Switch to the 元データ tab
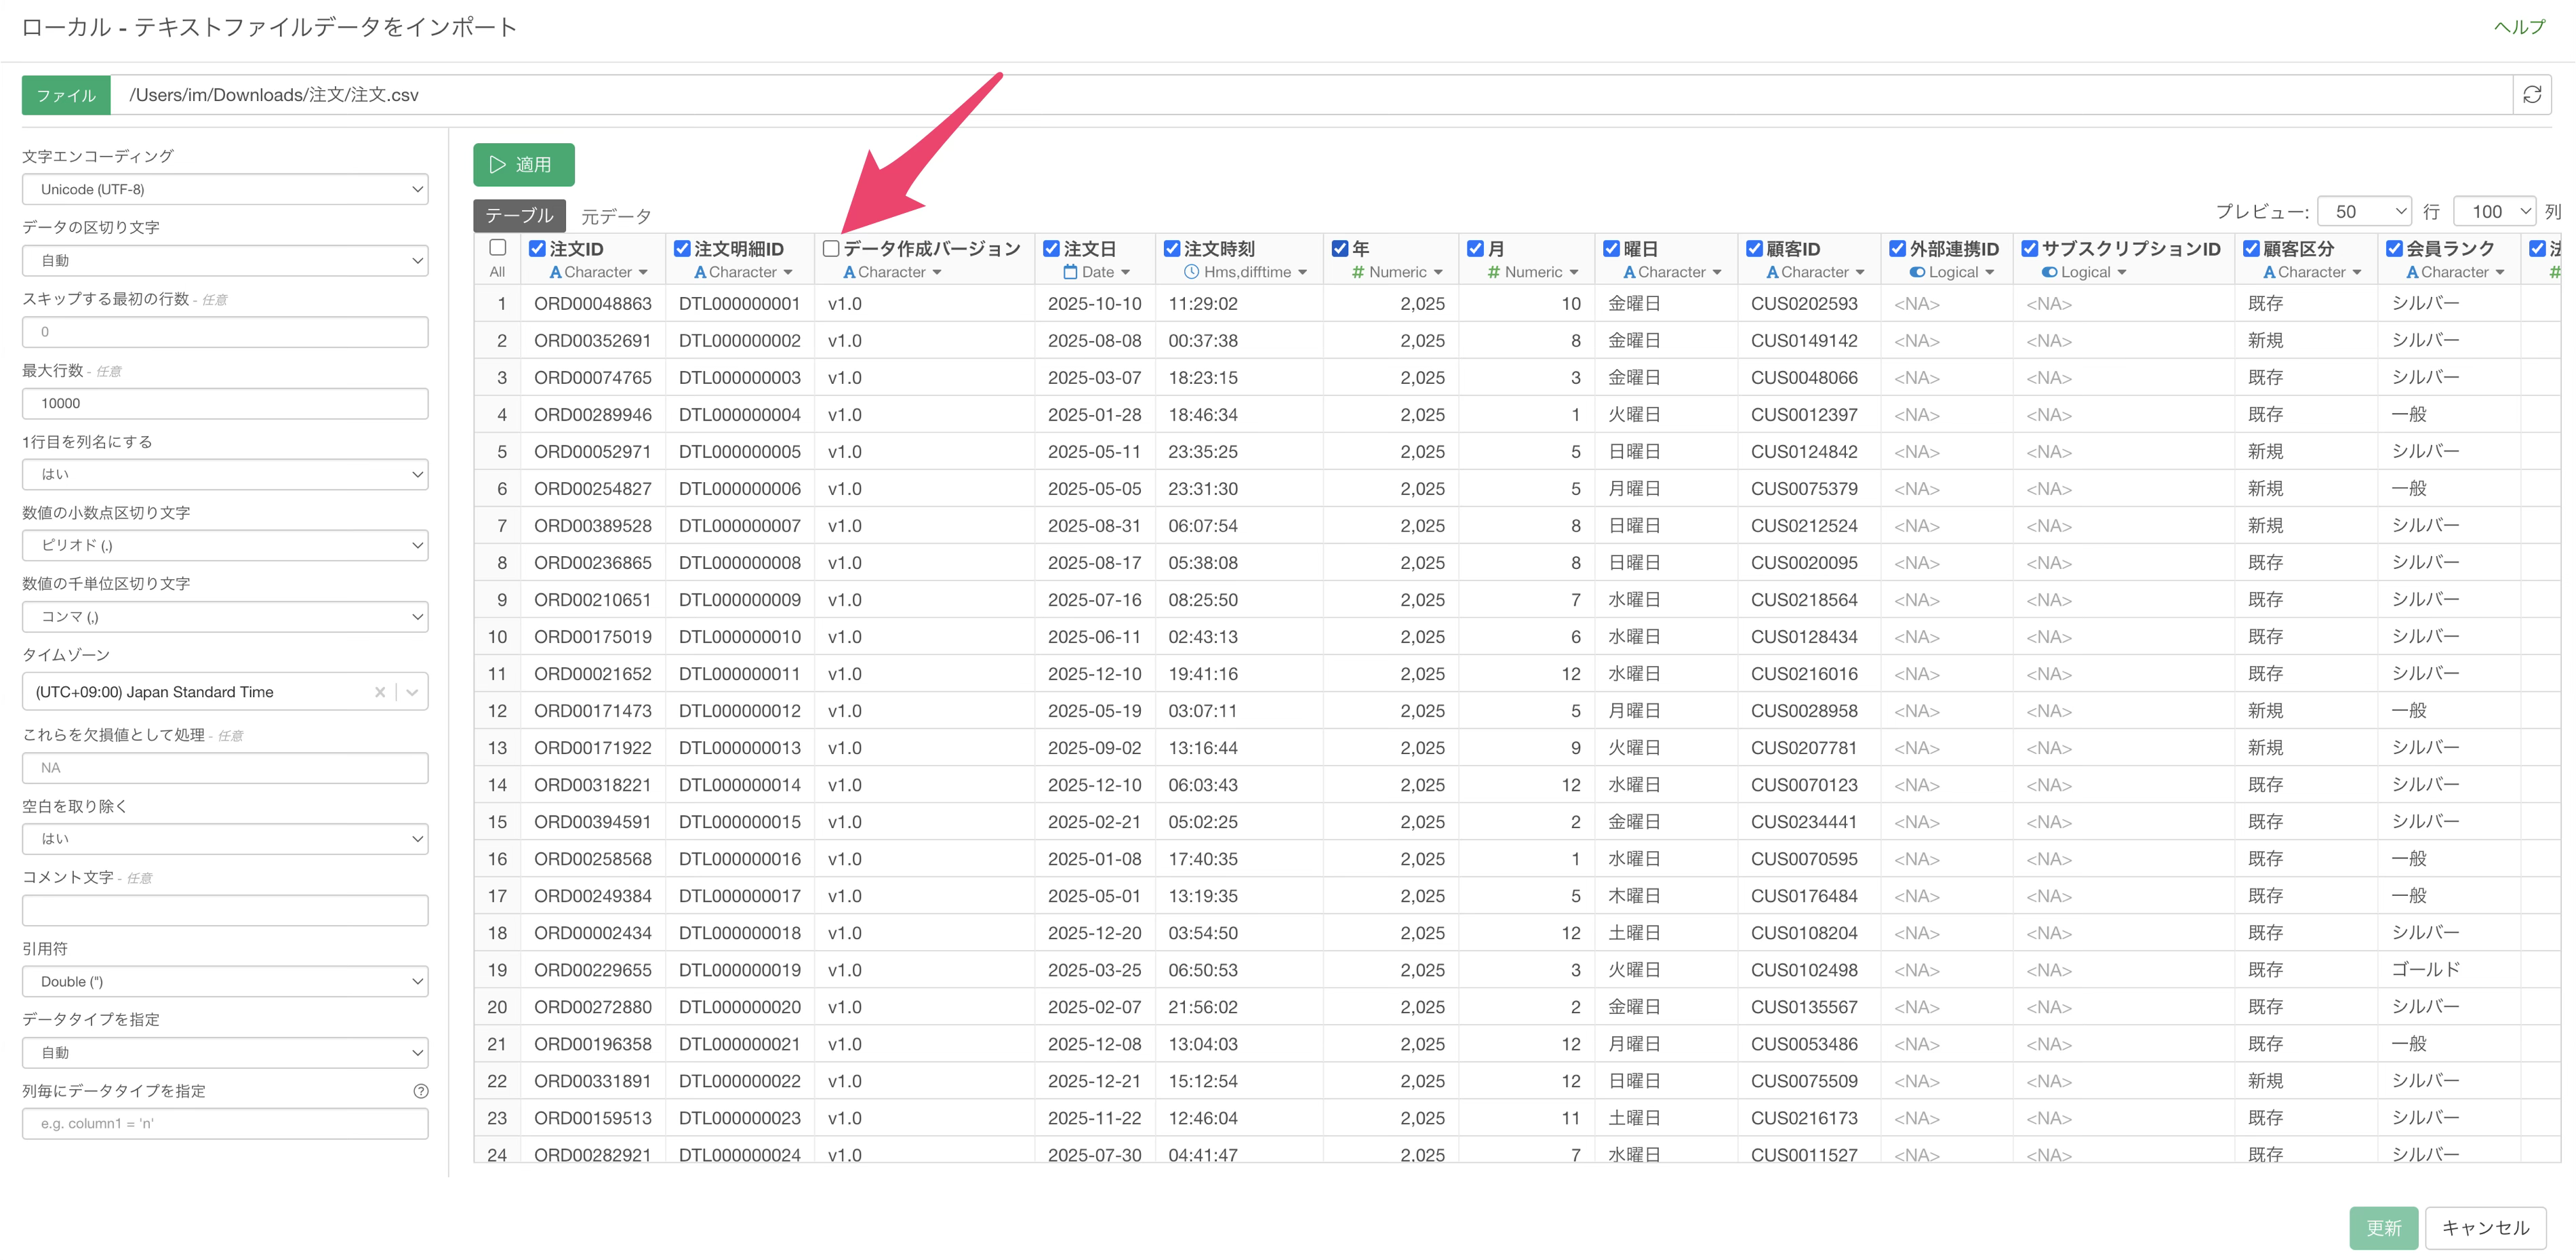This screenshot has height=1260, width=2576. tap(615, 216)
